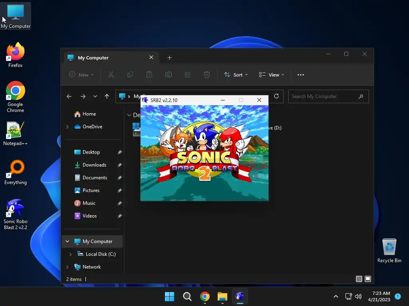Open the View dropdown menu
This screenshot has height=306, width=409.
(x=272, y=75)
